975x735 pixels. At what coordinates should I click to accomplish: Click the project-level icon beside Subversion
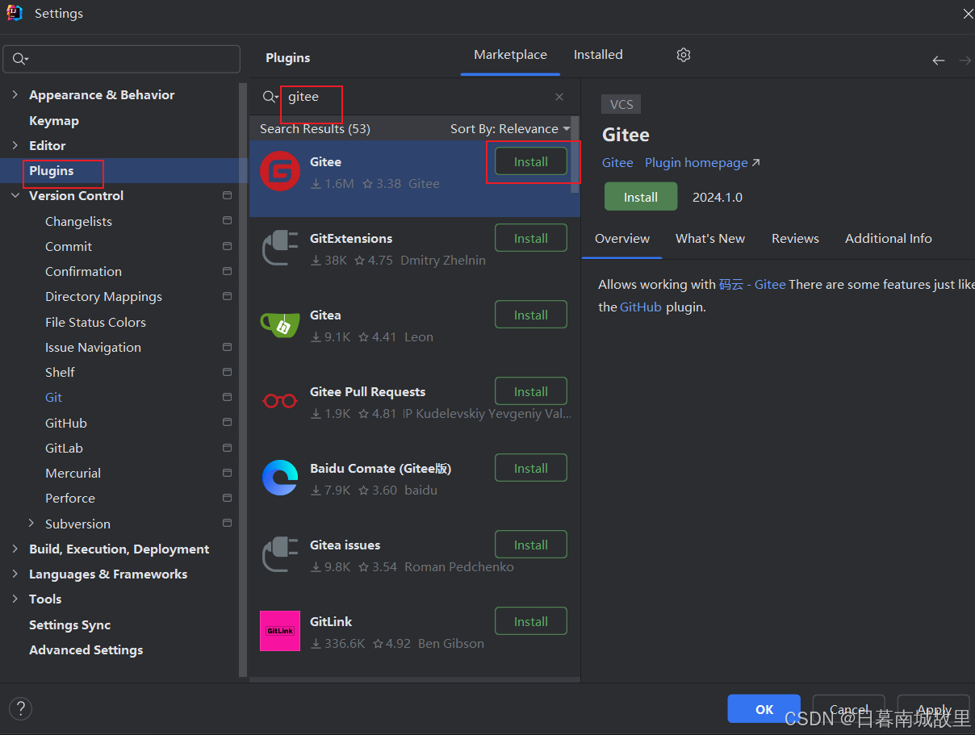[x=227, y=524]
